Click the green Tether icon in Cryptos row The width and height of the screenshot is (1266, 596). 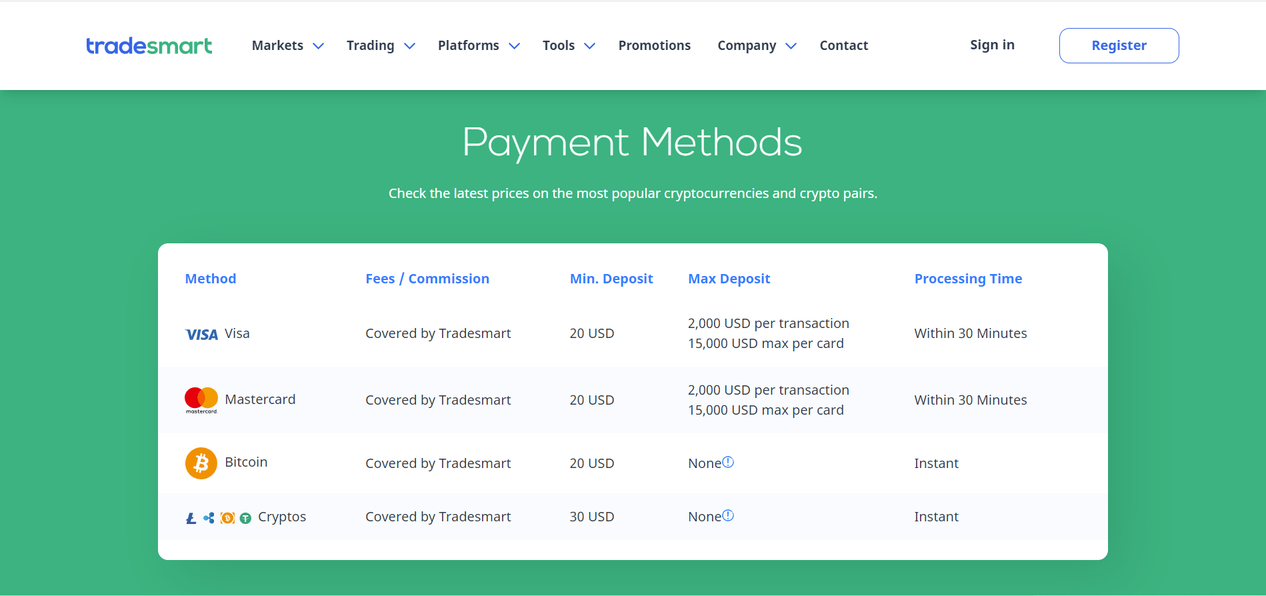pos(245,518)
